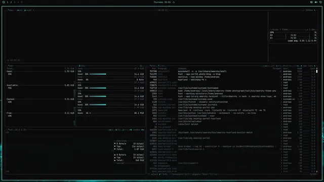Toggle reverse sorting in the proc header

click(x=288, y=66)
